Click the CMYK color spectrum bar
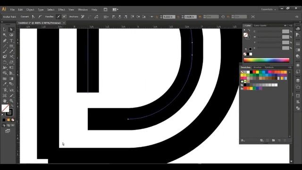 tap(266, 60)
